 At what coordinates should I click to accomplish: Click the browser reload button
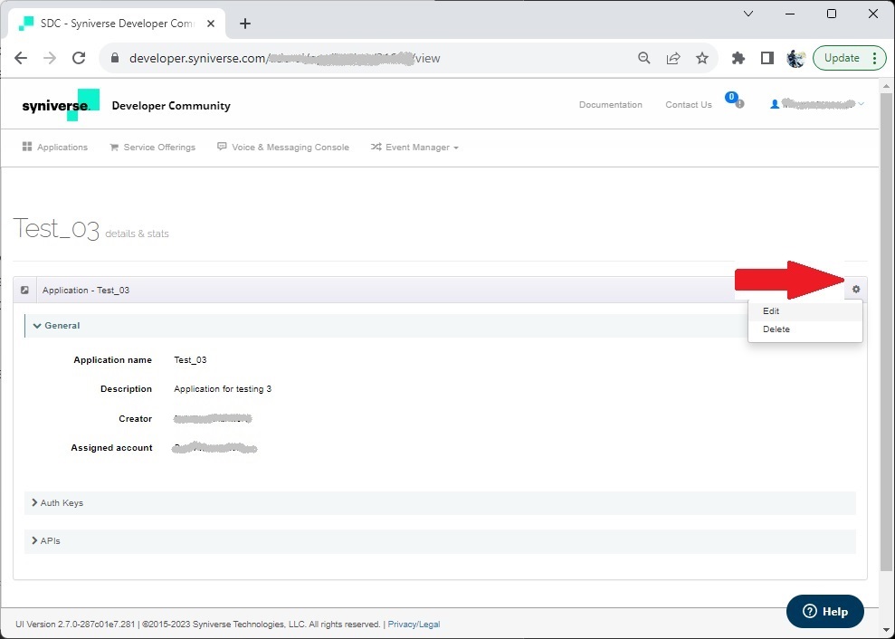click(79, 58)
